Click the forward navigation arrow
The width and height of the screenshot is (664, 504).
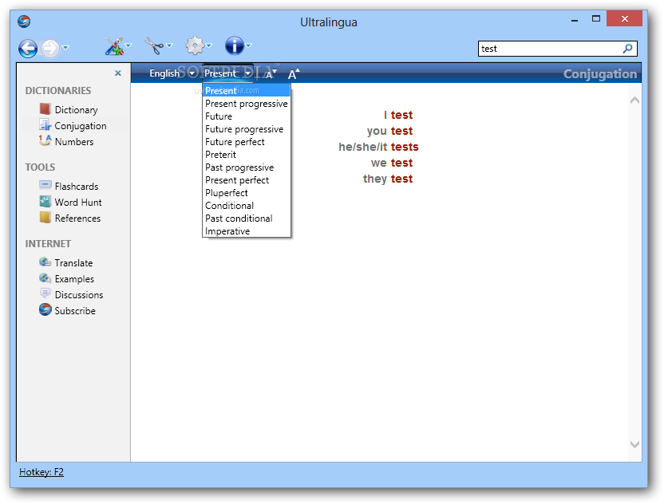pyautogui.click(x=50, y=48)
